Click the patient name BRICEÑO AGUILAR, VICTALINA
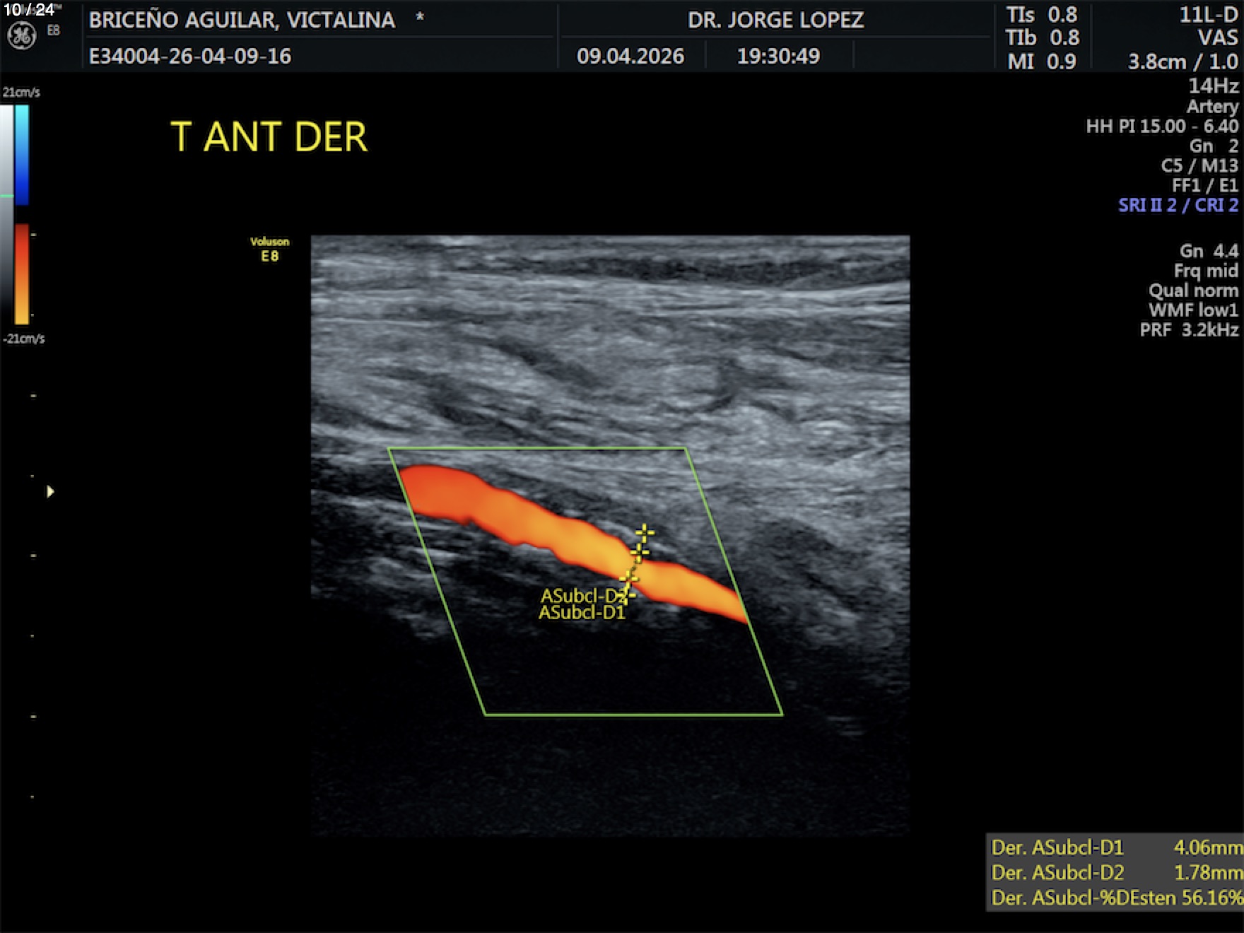Viewport: 1244px width, 933px height. [x=242, y=20]
